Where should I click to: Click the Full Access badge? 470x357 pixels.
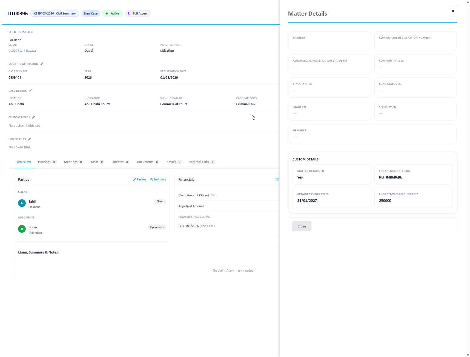(x=138, y=13)
